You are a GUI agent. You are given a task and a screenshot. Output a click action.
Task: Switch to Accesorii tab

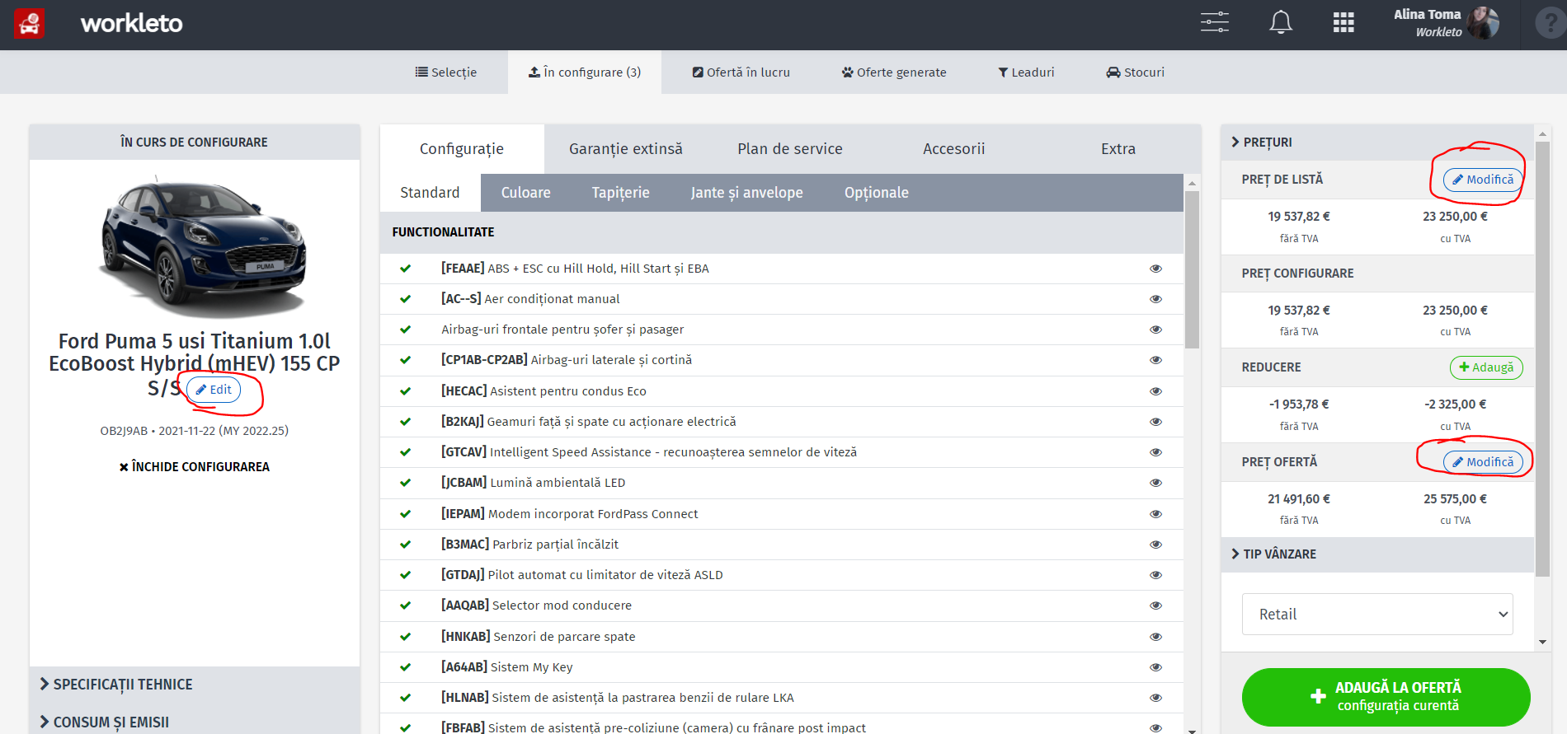[x=953, y=149]
